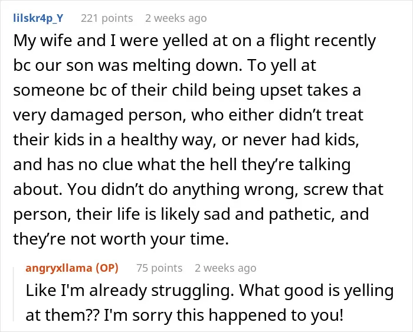Collapse reply using the vertical thread line

point(14,294)
